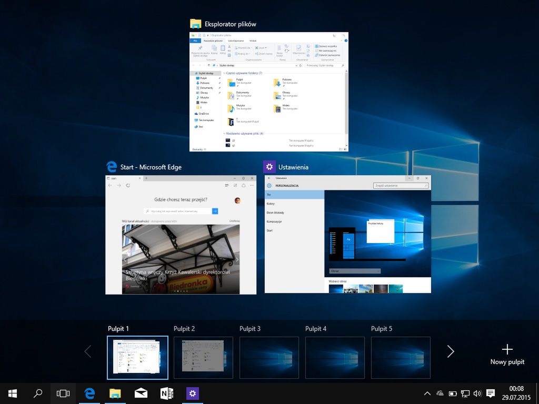Click the taskbar search magnifier icon
Screen dimensions: 539x404
point(38,393)
